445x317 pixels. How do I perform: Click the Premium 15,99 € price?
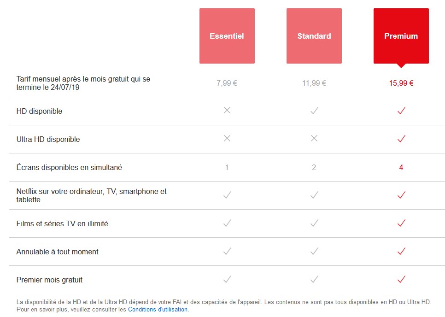pos(401,83)
